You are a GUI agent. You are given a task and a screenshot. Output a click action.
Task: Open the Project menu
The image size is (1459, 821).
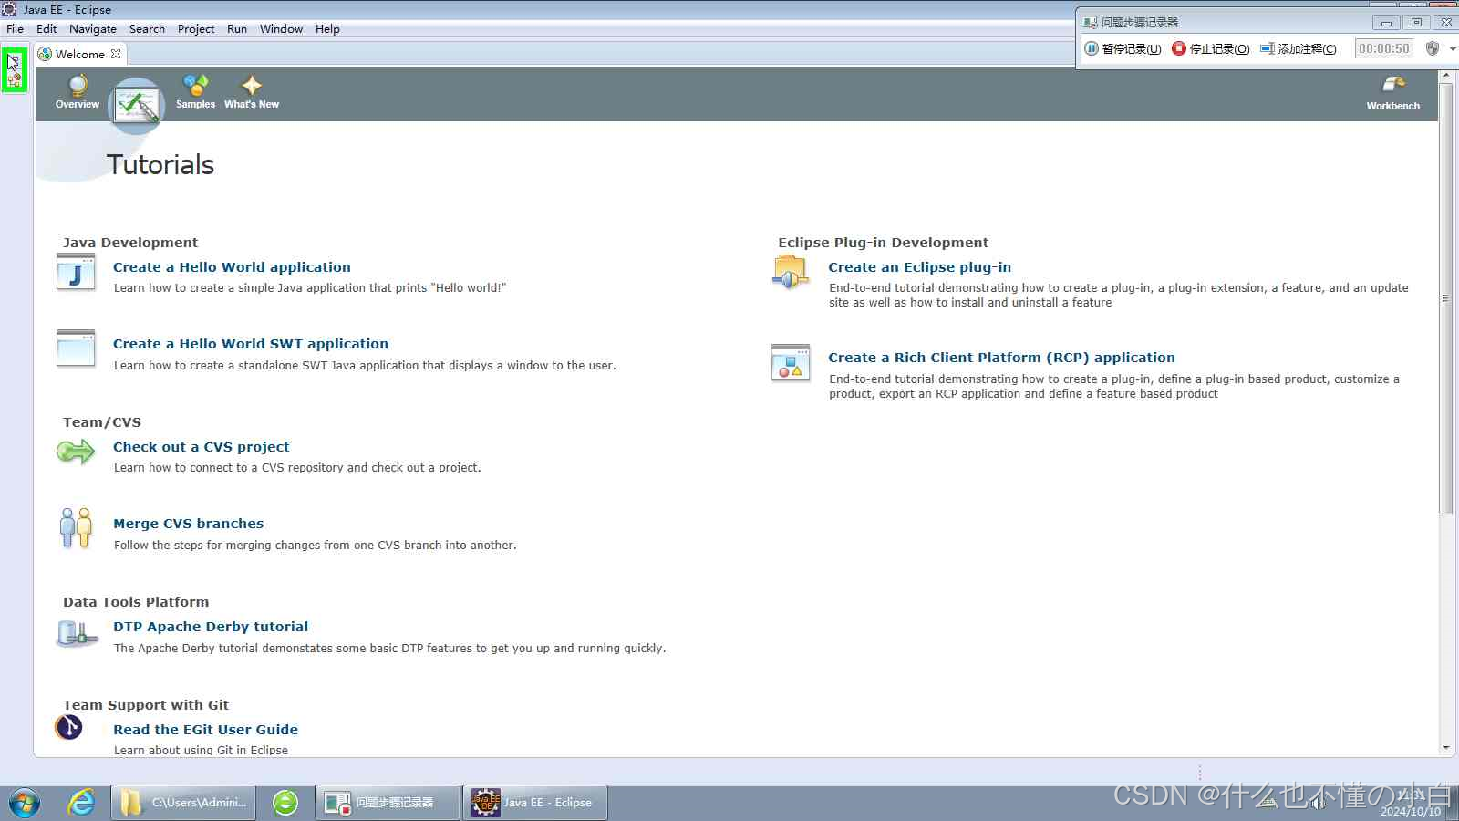[196, 29]
